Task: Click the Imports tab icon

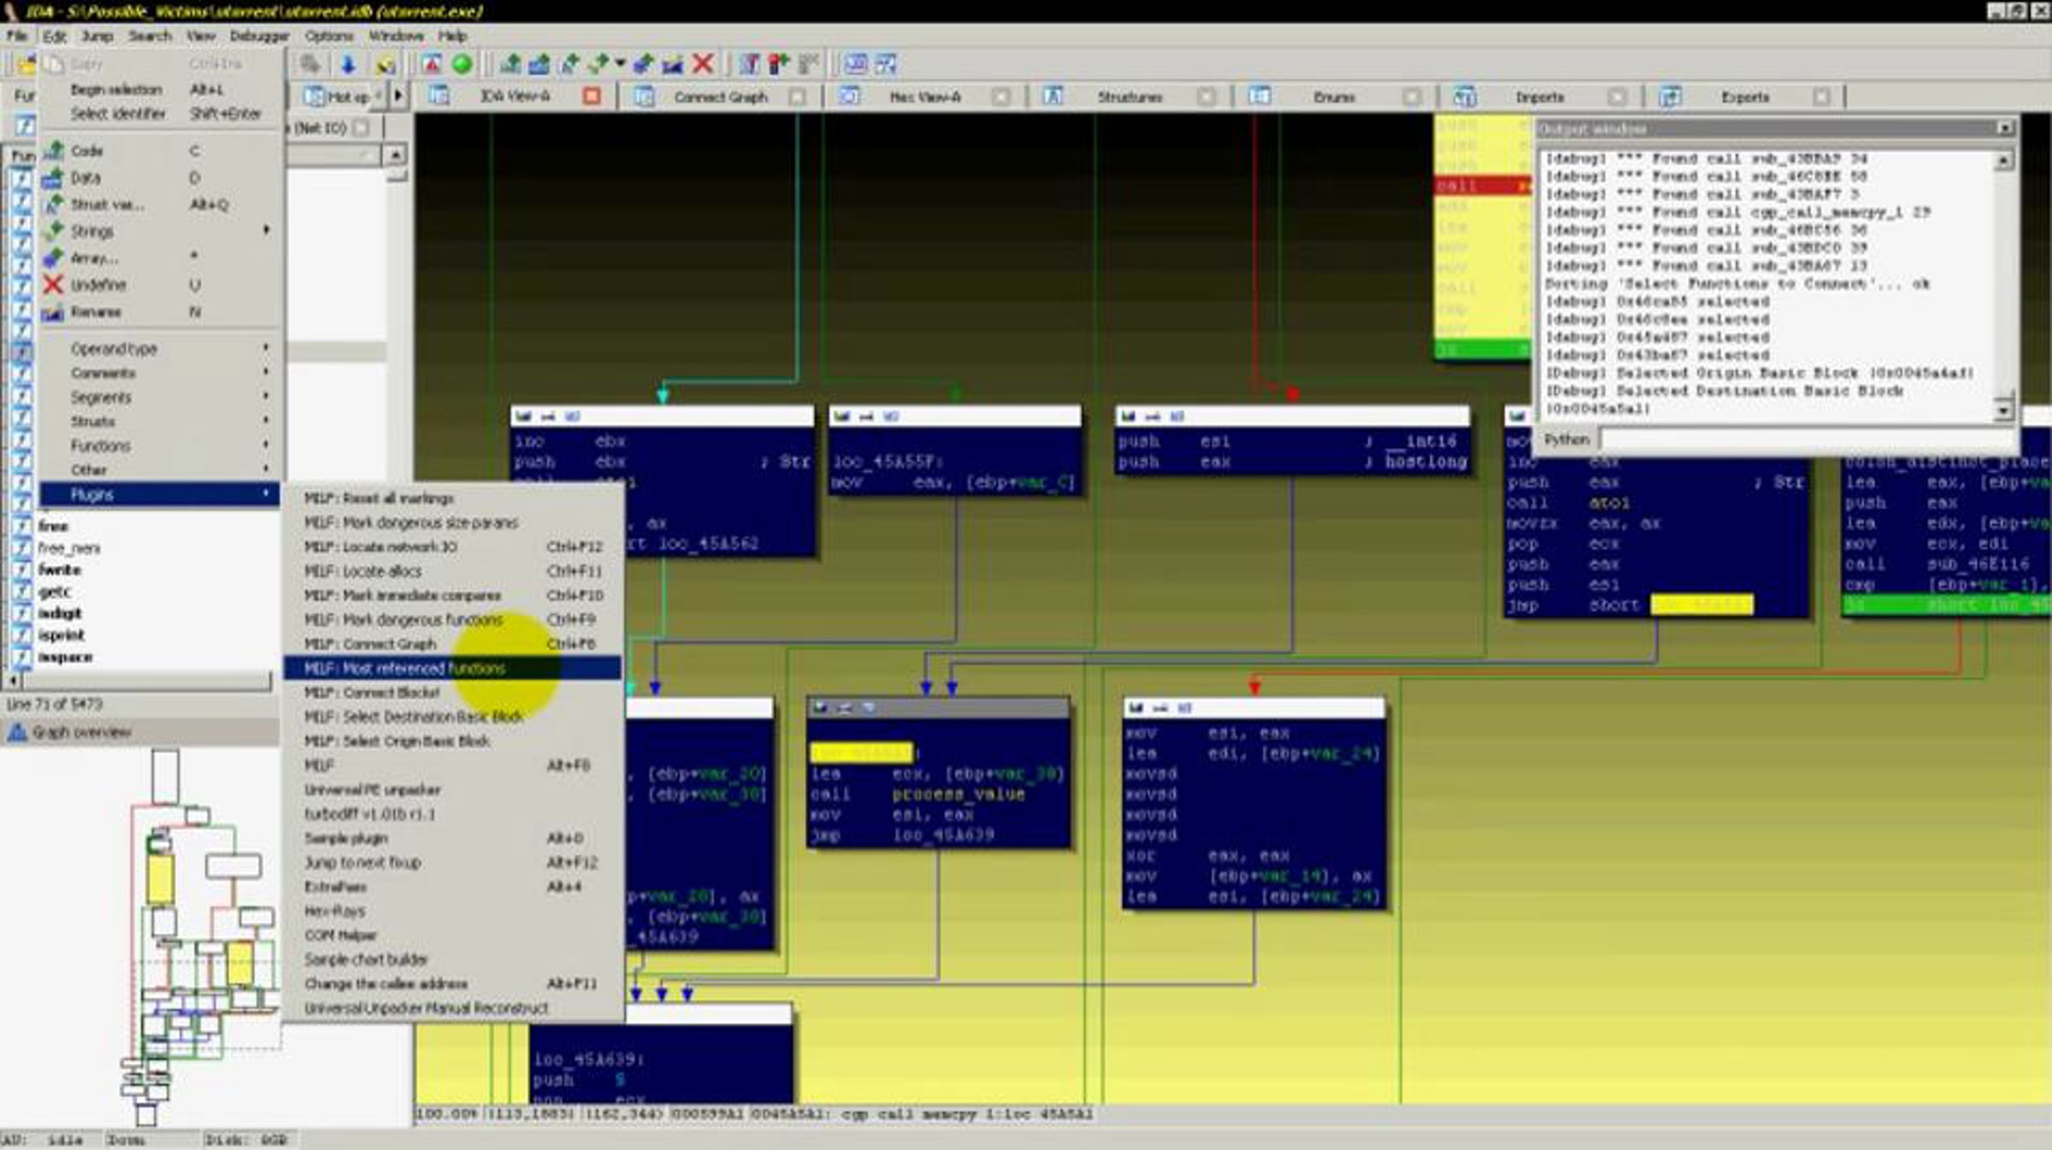Action: (x=1465, y=97)
